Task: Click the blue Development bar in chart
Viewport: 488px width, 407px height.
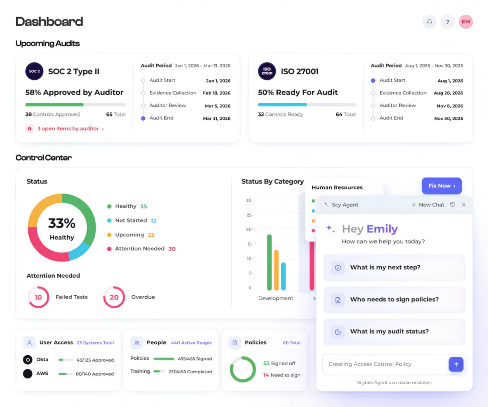Action: (284, 276)
